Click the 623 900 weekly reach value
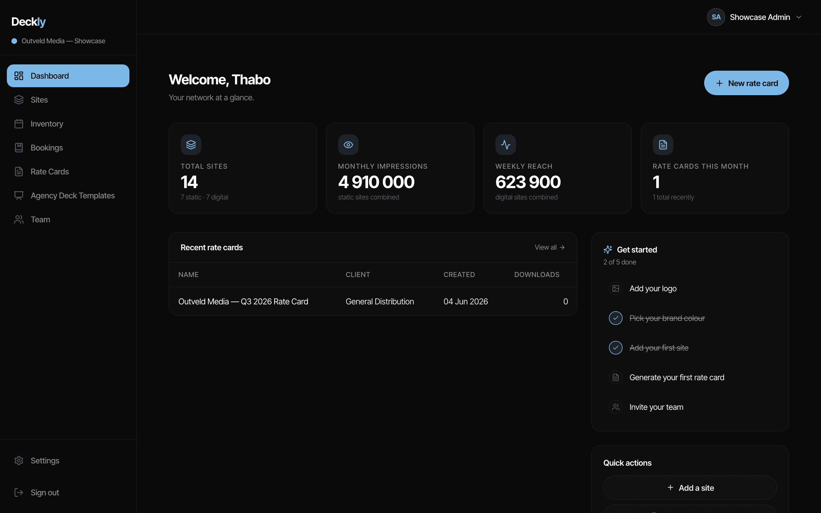The image size is (821, 513). [x=528, y=182]
